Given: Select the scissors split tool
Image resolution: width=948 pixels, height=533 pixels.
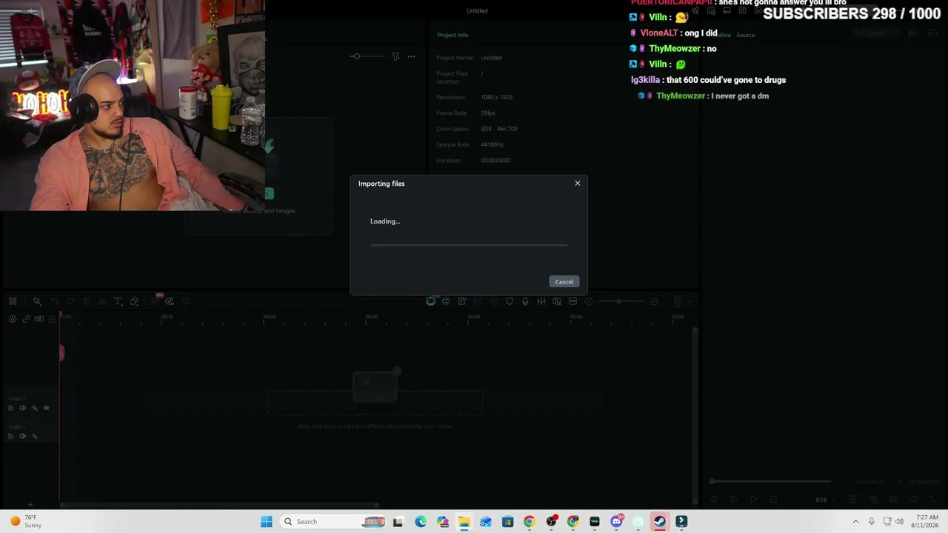Looking at the screenshot, I should click(101, 301).
